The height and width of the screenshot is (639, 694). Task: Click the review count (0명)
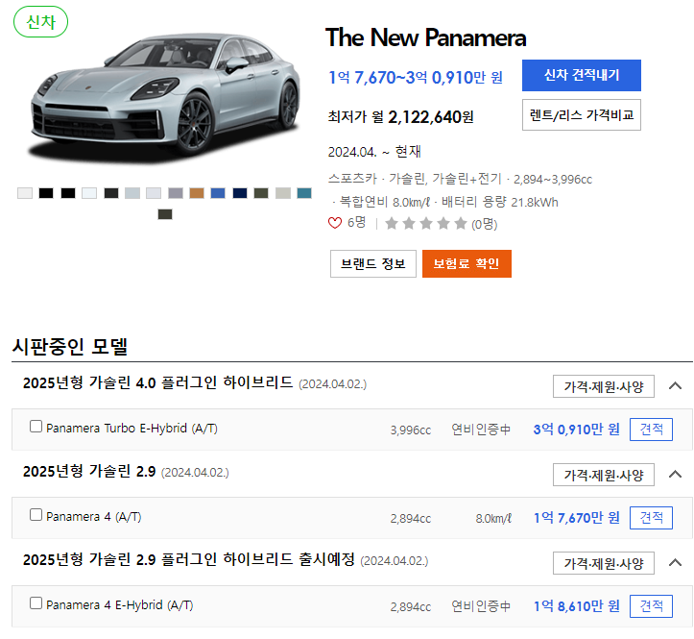[x=484, y=224]
